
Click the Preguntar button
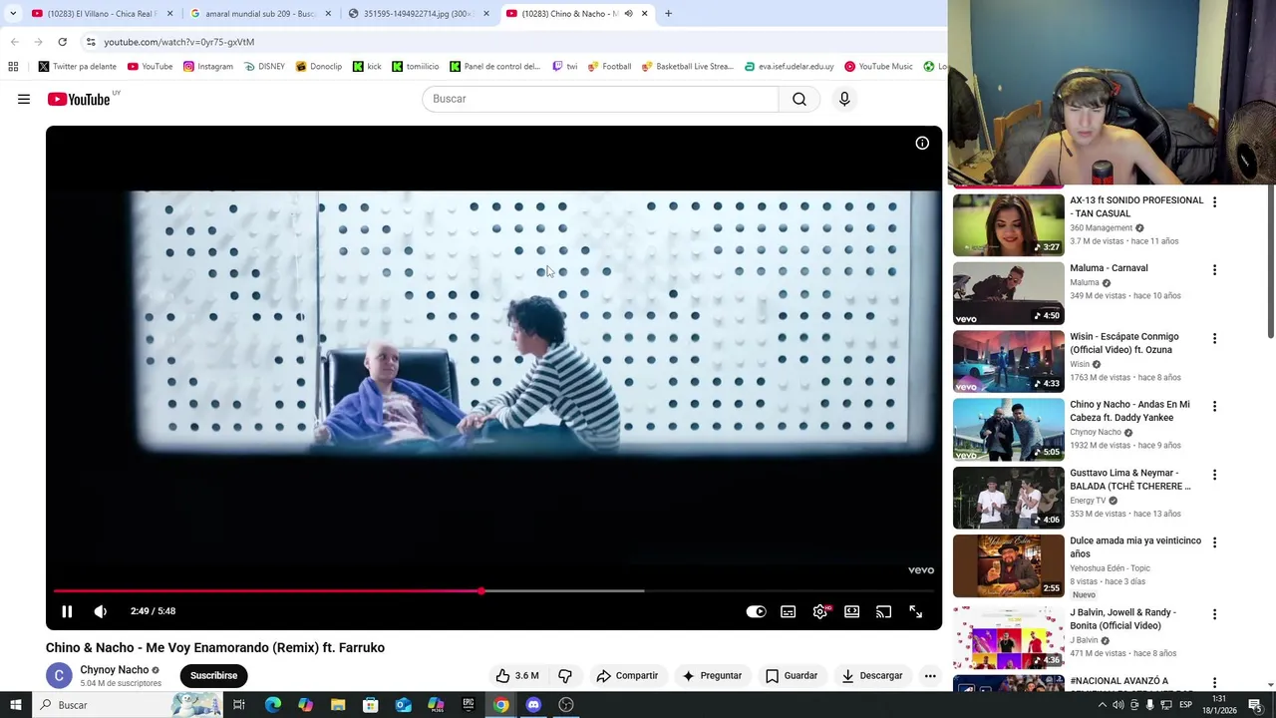coord(712,675)
